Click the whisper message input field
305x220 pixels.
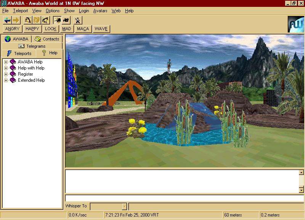coord(216,207)
